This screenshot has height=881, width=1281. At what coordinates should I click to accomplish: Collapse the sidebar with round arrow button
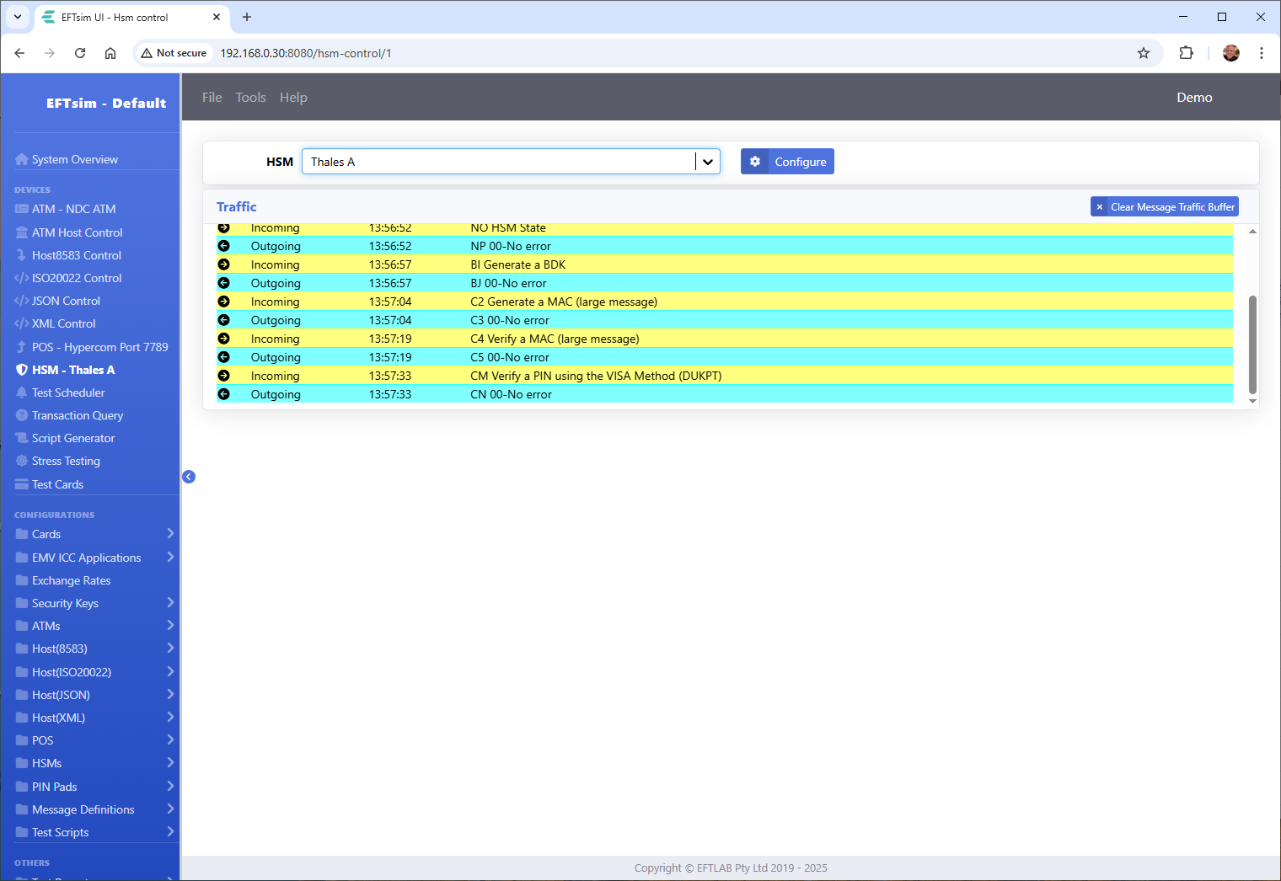pos(189,477)
